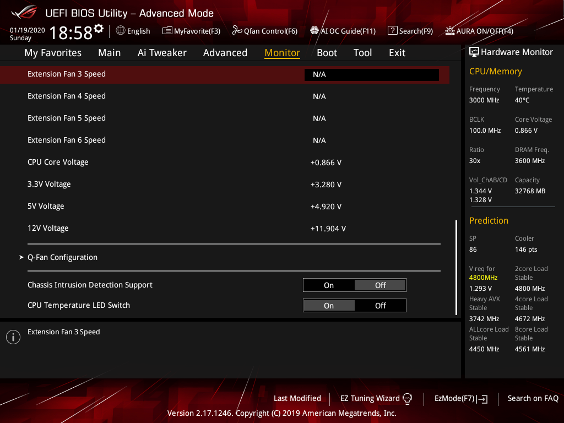This screenshot has height=423, width=564.
Task: Go to the Advanced tab
Action: 225,53
